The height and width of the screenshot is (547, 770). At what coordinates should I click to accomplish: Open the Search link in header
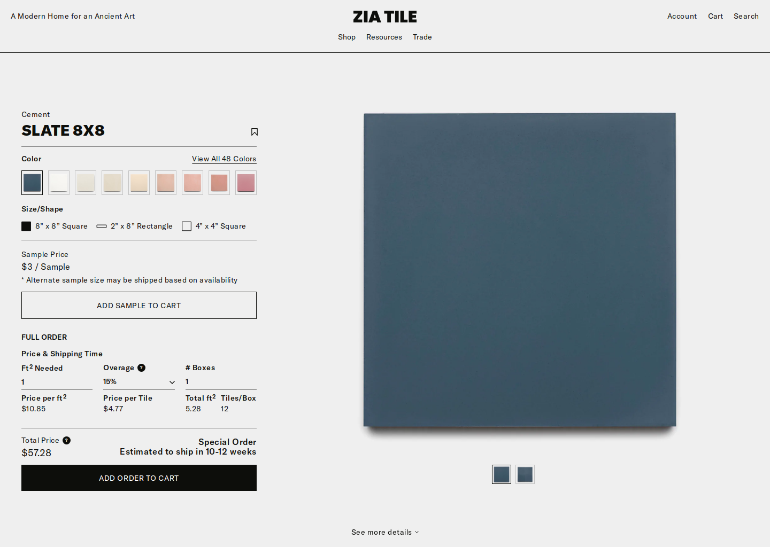(x=746, y=16)
